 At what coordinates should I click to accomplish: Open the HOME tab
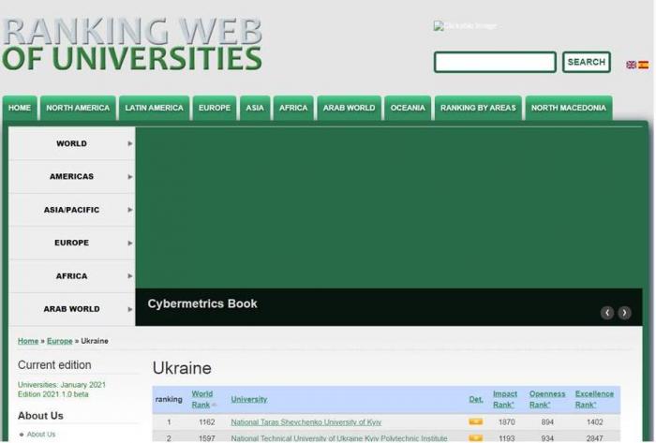pos(20,108)
